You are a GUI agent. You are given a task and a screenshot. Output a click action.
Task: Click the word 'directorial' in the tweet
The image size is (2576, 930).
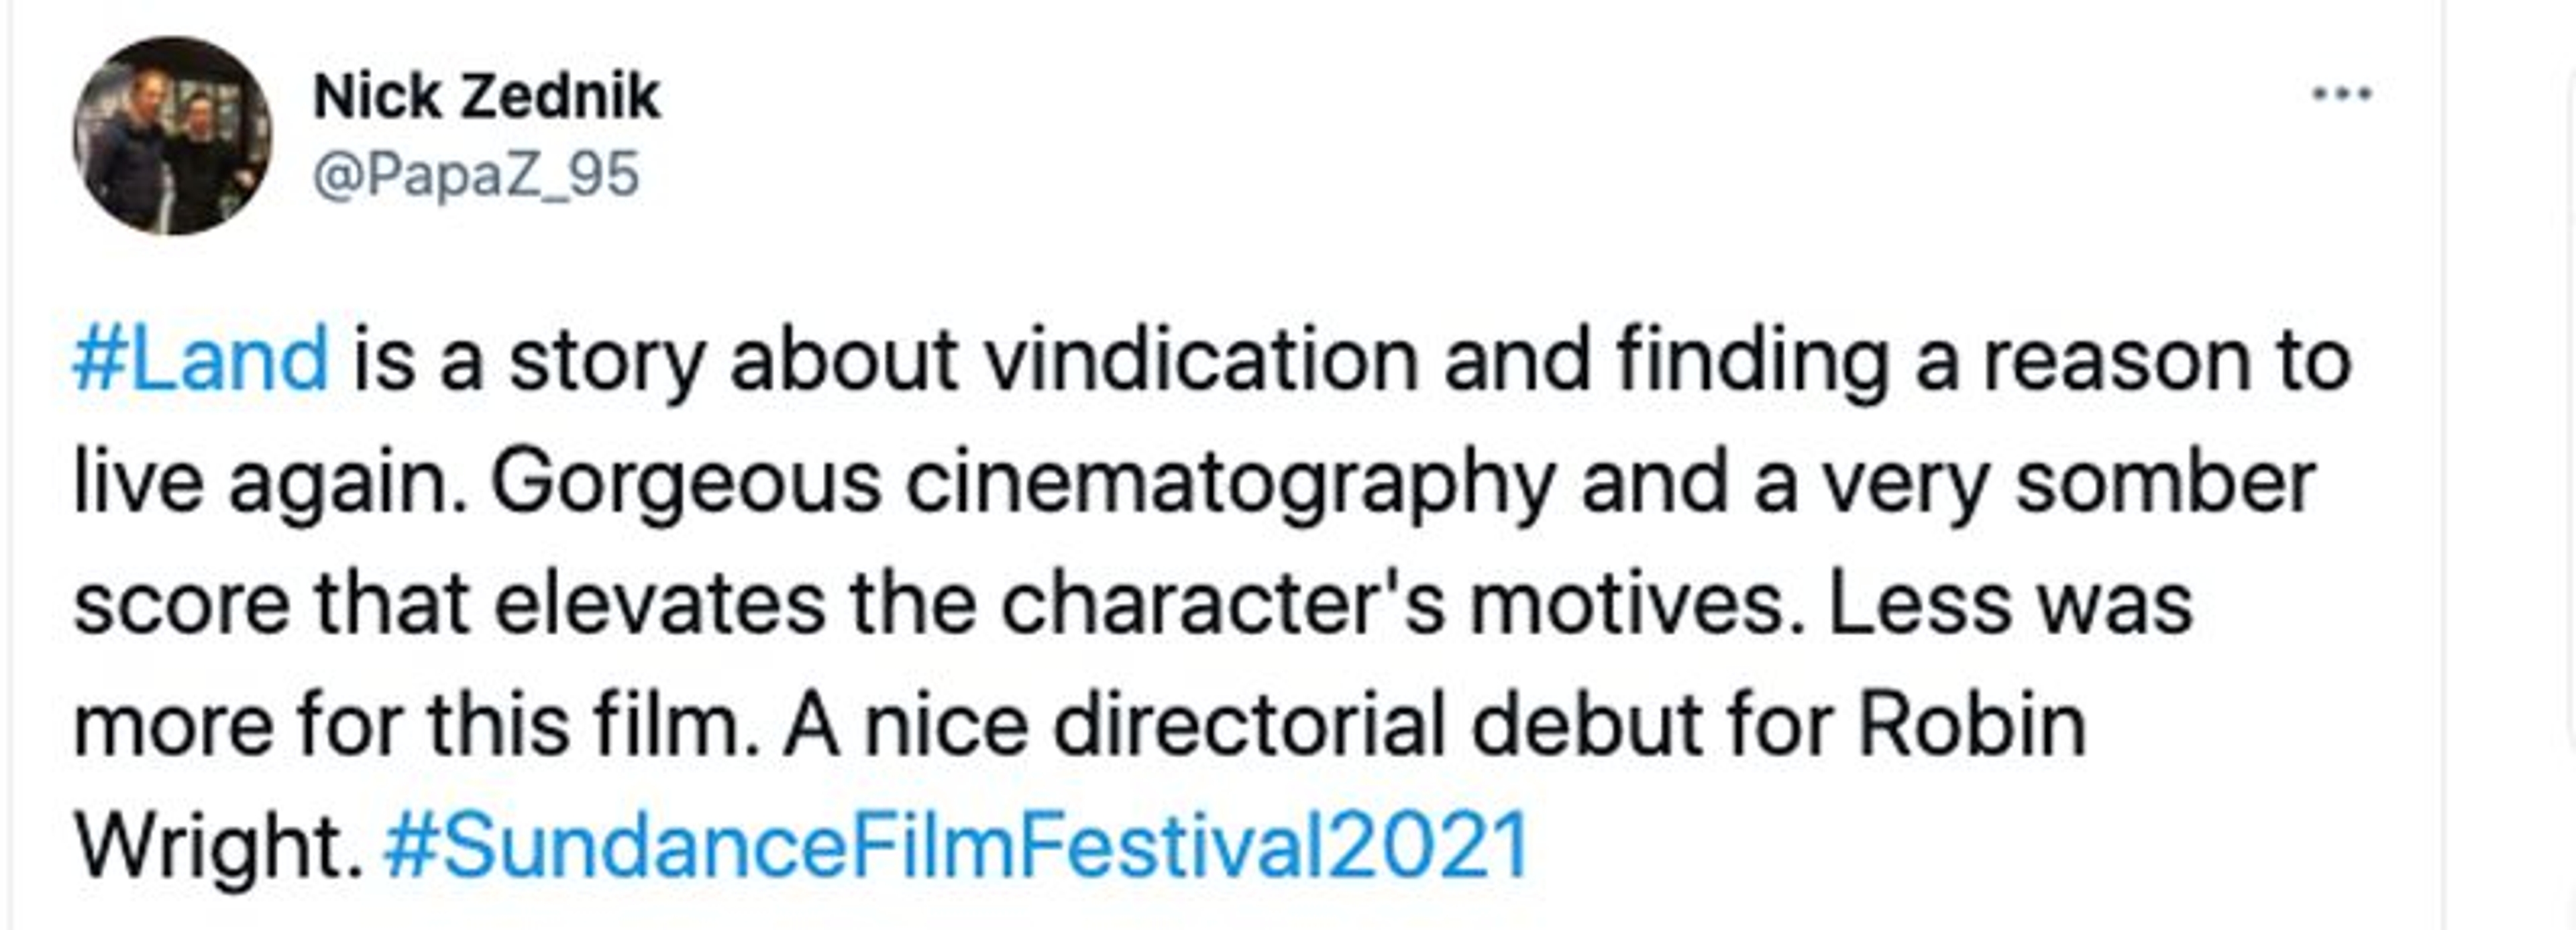(1249, 725)
